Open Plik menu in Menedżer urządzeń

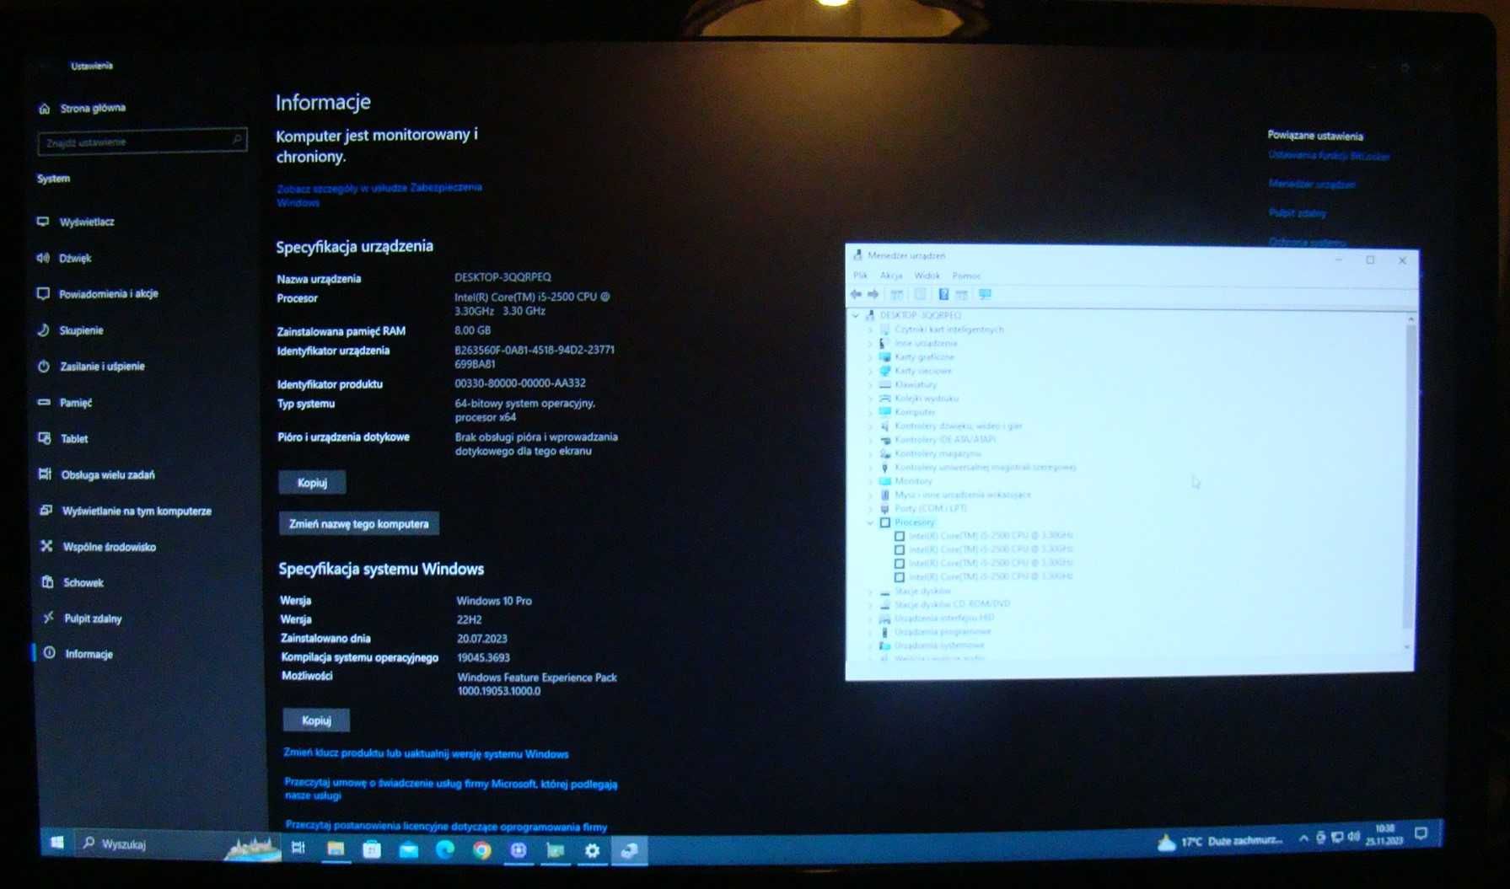pos(860,276)
